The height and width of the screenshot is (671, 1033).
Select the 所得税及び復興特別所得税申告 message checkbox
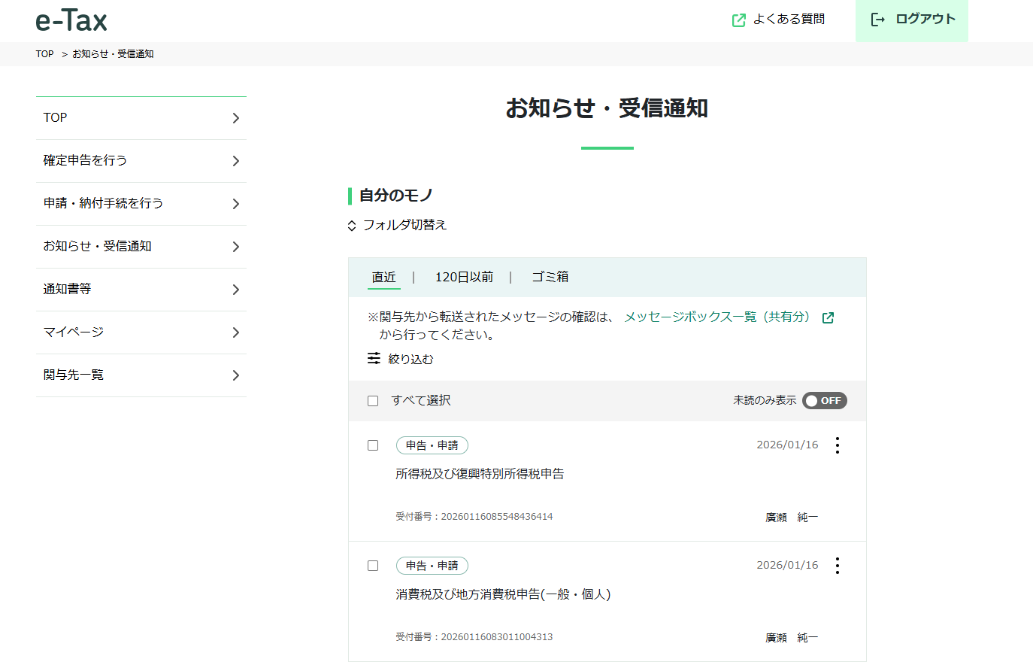[x=373, y=445]
